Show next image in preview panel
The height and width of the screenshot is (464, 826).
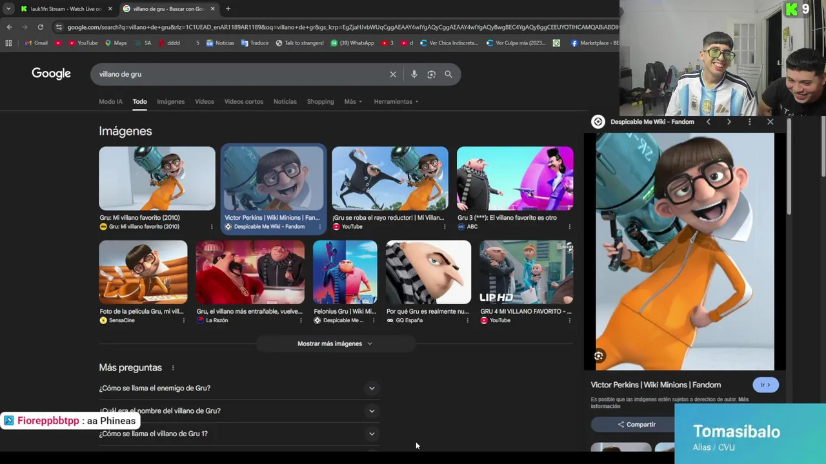pos(729,122)
